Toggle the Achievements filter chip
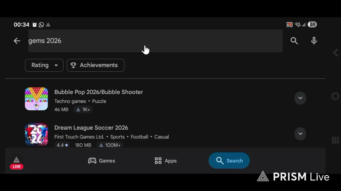The height and width of the screenshot is (191, 341). click(96, 65)
